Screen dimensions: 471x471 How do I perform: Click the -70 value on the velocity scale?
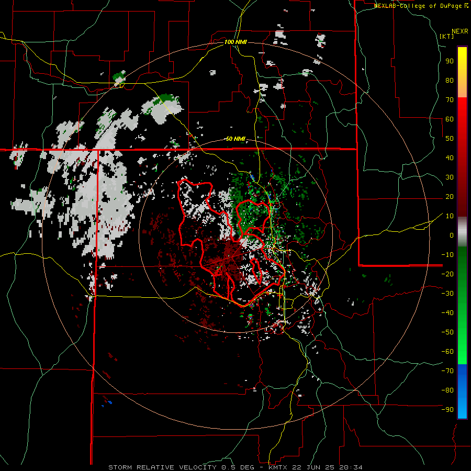pyautogui.click(x=447, y=371)
